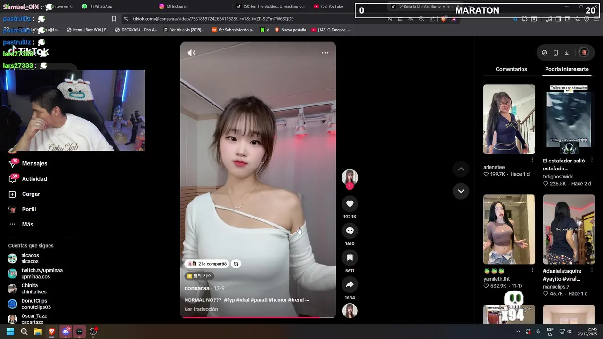Mute the TikTok video with the speaker icon
This screenshot has height=339, width=603.
point(191,53)
